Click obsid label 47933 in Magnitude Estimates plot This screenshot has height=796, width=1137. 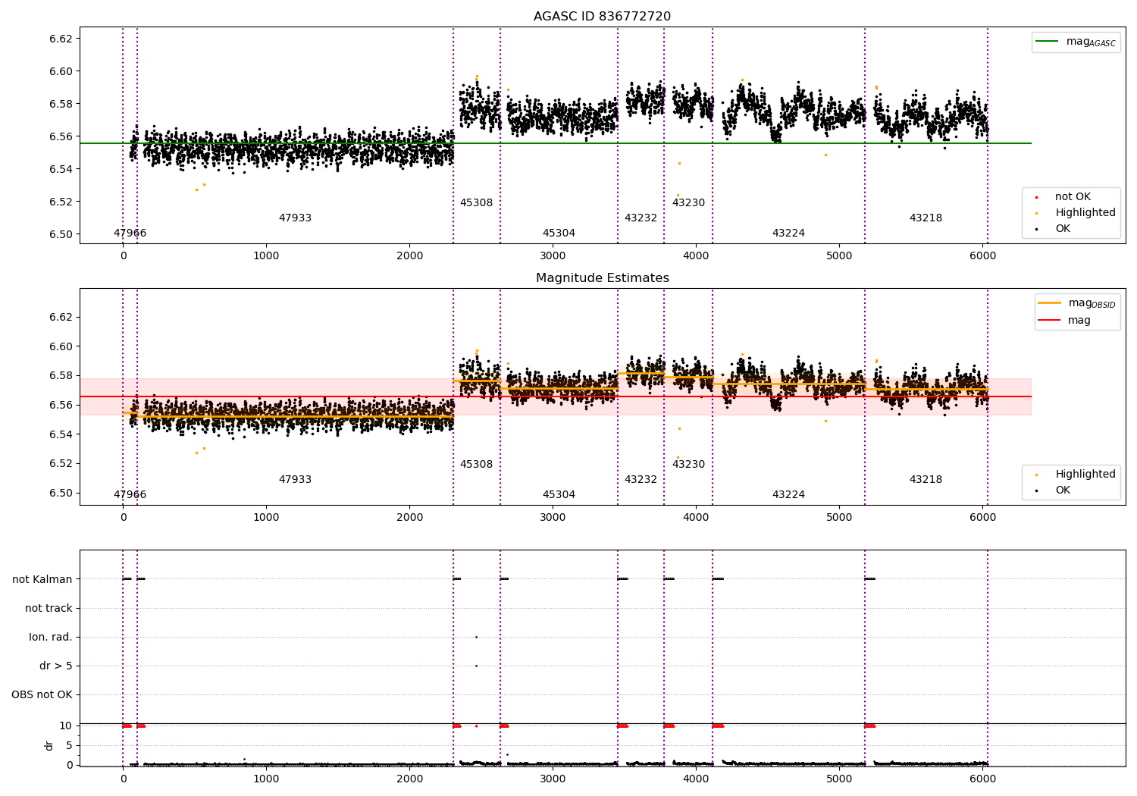[x=295, y=480]
